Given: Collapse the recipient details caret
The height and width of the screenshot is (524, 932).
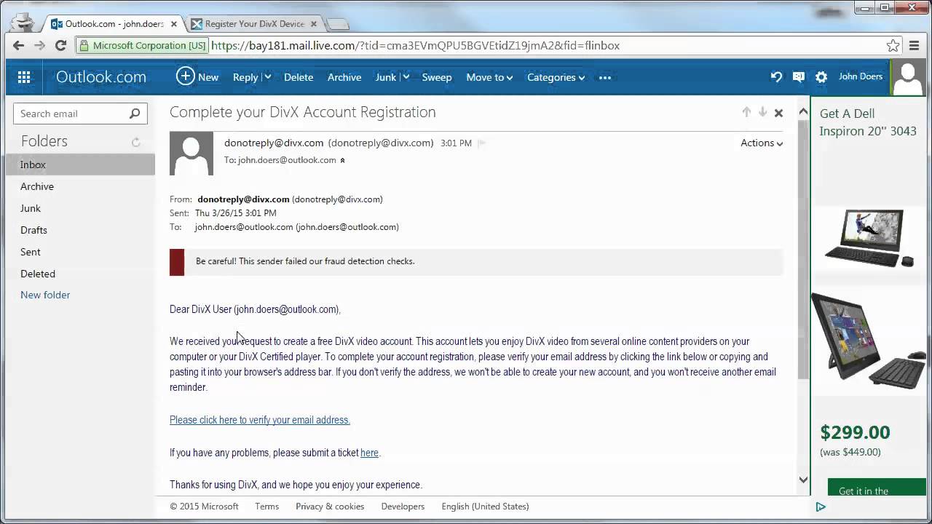Looking at the screenshot, I should 342,160.
